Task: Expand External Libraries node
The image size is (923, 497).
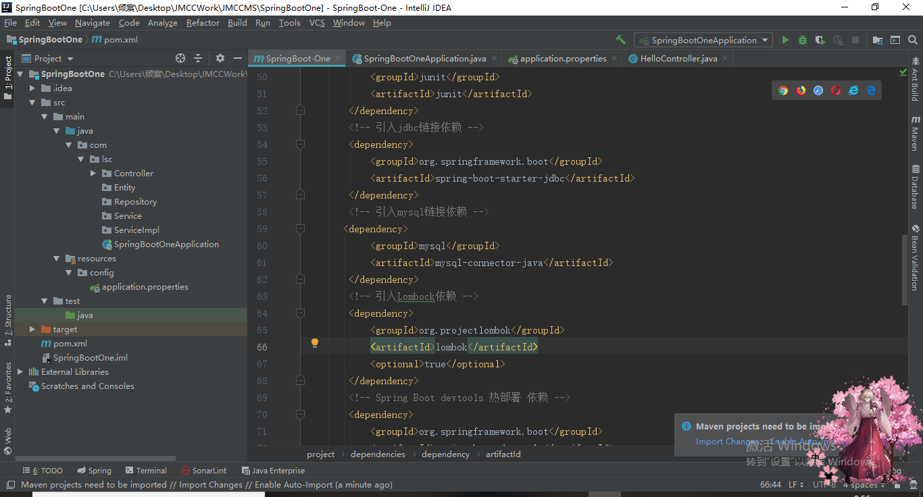Action: (20, 372)
